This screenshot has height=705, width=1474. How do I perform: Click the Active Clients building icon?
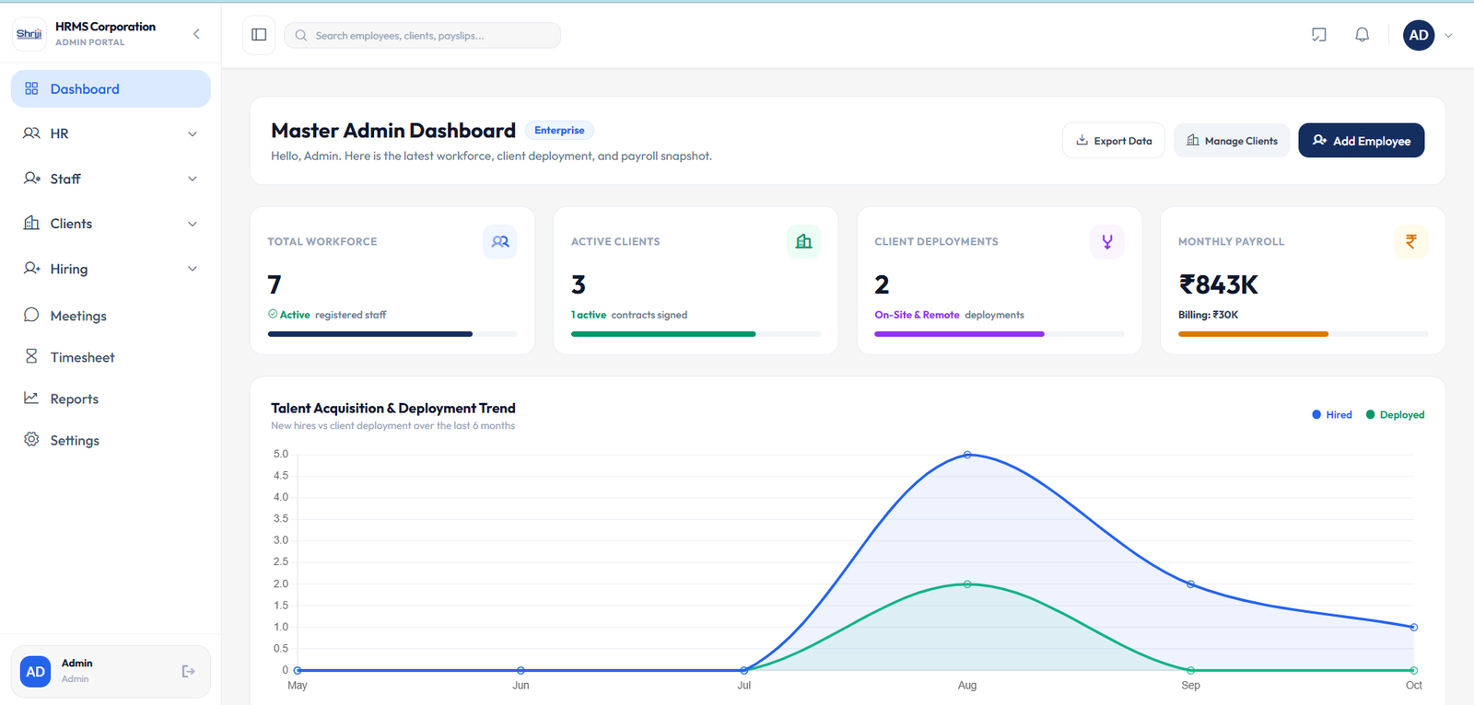point(804,242)
